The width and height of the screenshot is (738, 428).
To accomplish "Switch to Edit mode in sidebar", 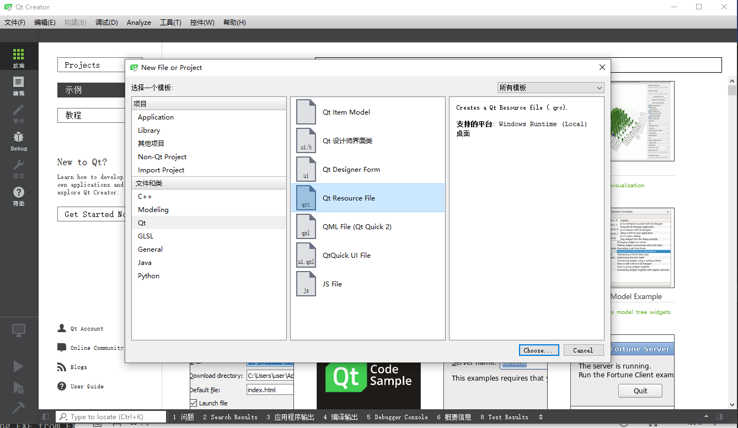I will (19, 86).
